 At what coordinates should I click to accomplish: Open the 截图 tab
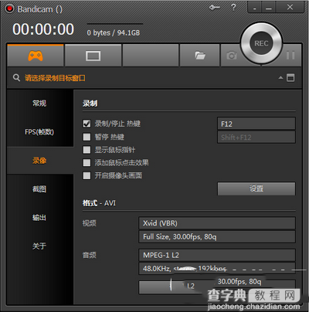(39, 189)
